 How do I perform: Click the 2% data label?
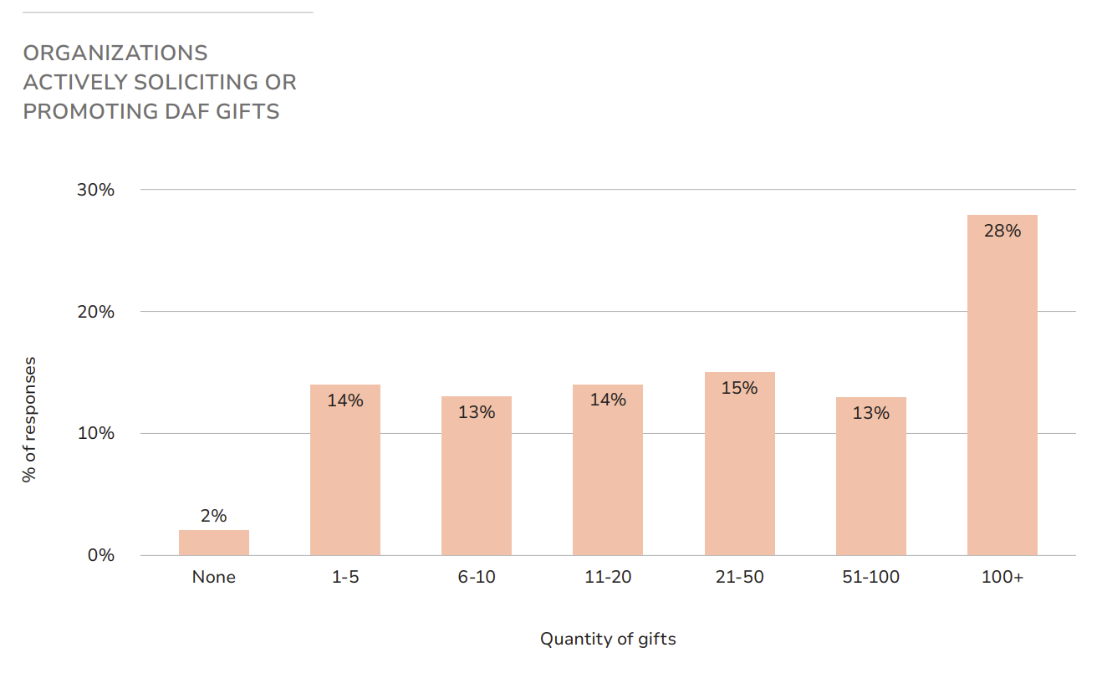(x=213, y=516)
